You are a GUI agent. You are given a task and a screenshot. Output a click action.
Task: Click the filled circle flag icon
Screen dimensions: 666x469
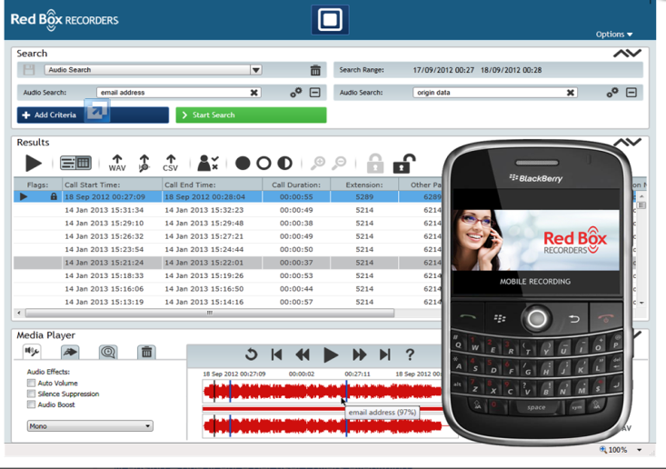[243, 163]
